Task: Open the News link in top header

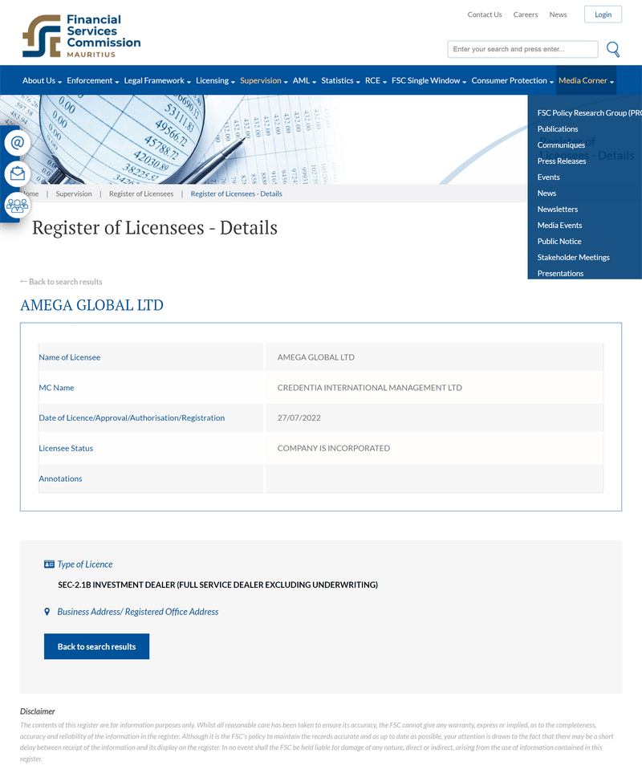Action: [x=558, y=14]
